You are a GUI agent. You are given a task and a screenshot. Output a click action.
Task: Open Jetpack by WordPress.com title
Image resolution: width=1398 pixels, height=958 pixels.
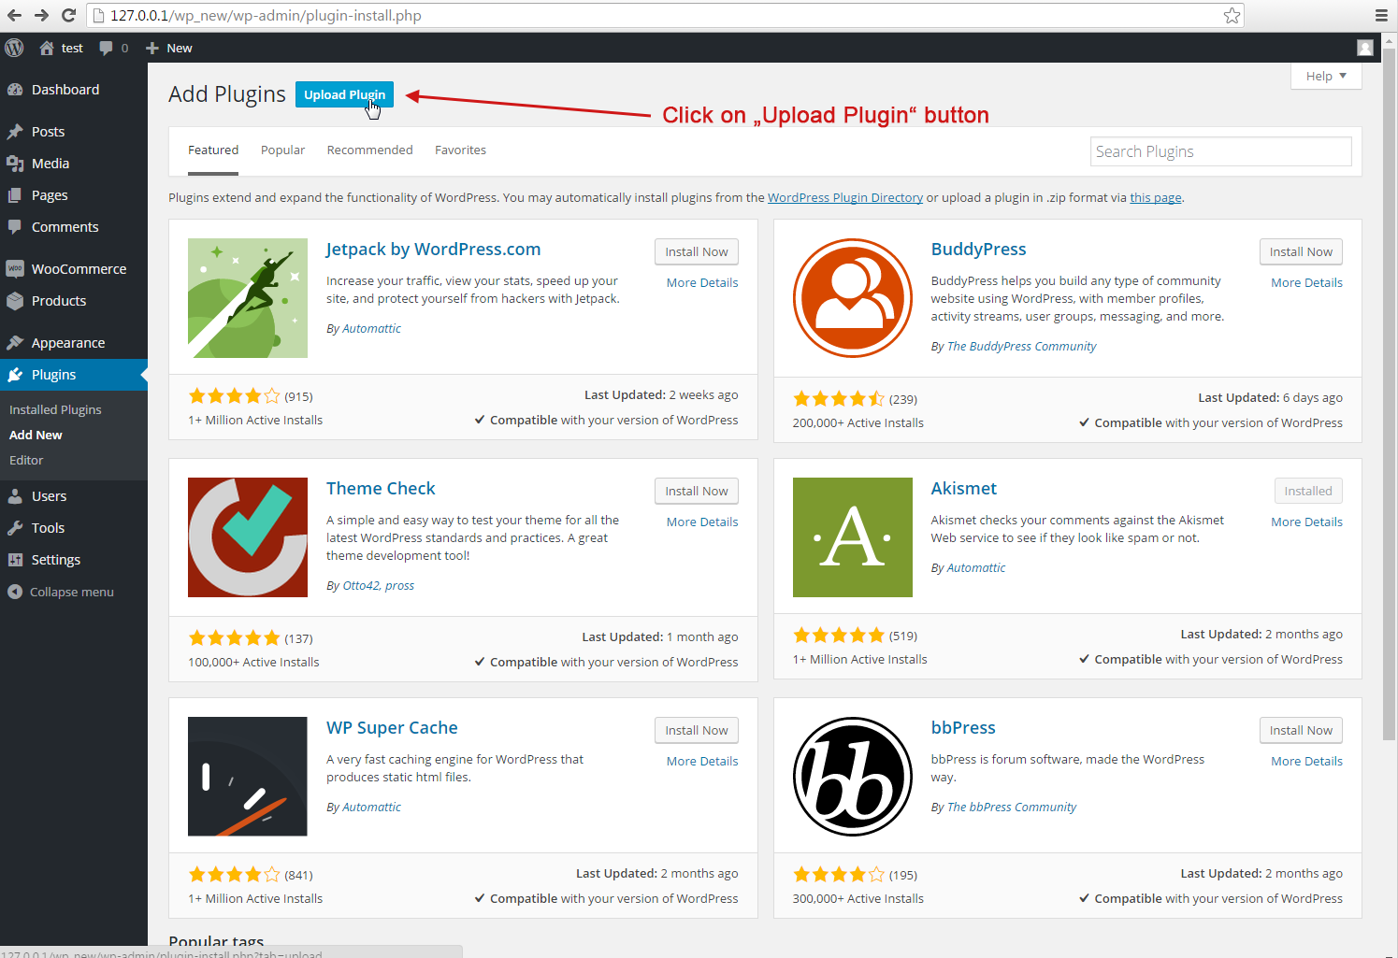click(433, 250)
